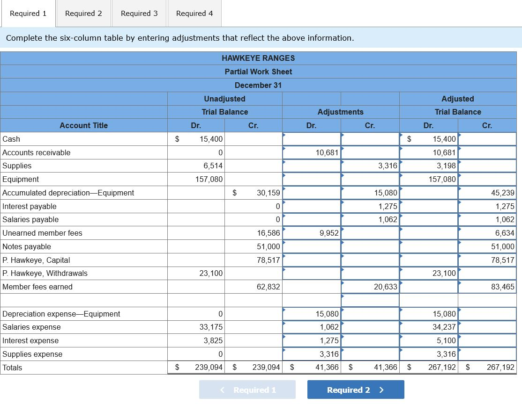Edit Member fees earned adjusted credit 83,465
This screenshot has height=404, width=522.
[x=487, y=287]
